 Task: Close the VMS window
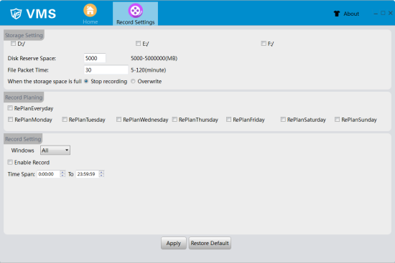pos(390,13)
